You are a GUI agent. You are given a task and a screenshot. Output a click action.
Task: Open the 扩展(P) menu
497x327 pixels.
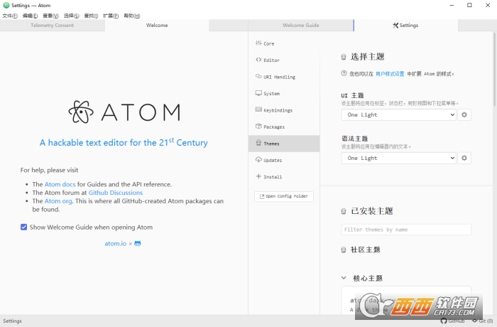111,16
